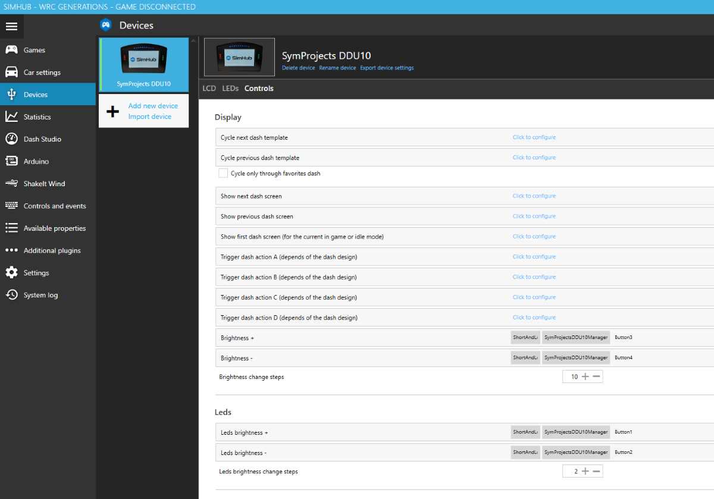Click the Car settings car icon

click(x=11, y=72)
